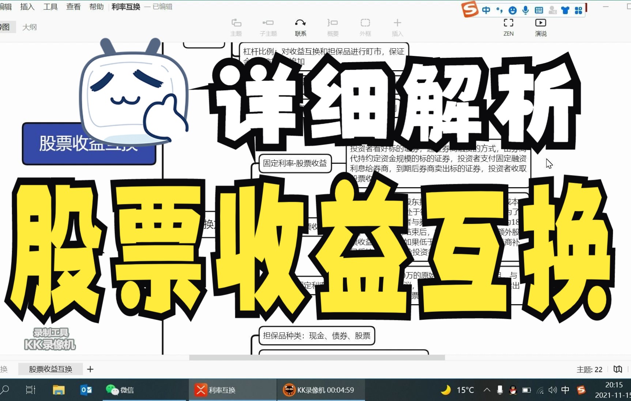This screenshot has height=401, width=631.
Task: Select the blue 股票收益互换 central topic
Action: click(x=89, y=143)
